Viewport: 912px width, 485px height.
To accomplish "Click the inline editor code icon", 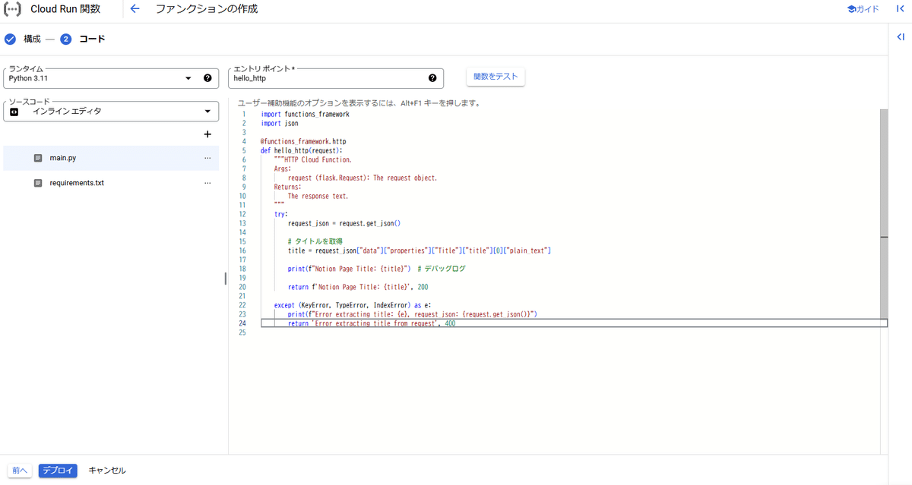I will tap(14, 112).
